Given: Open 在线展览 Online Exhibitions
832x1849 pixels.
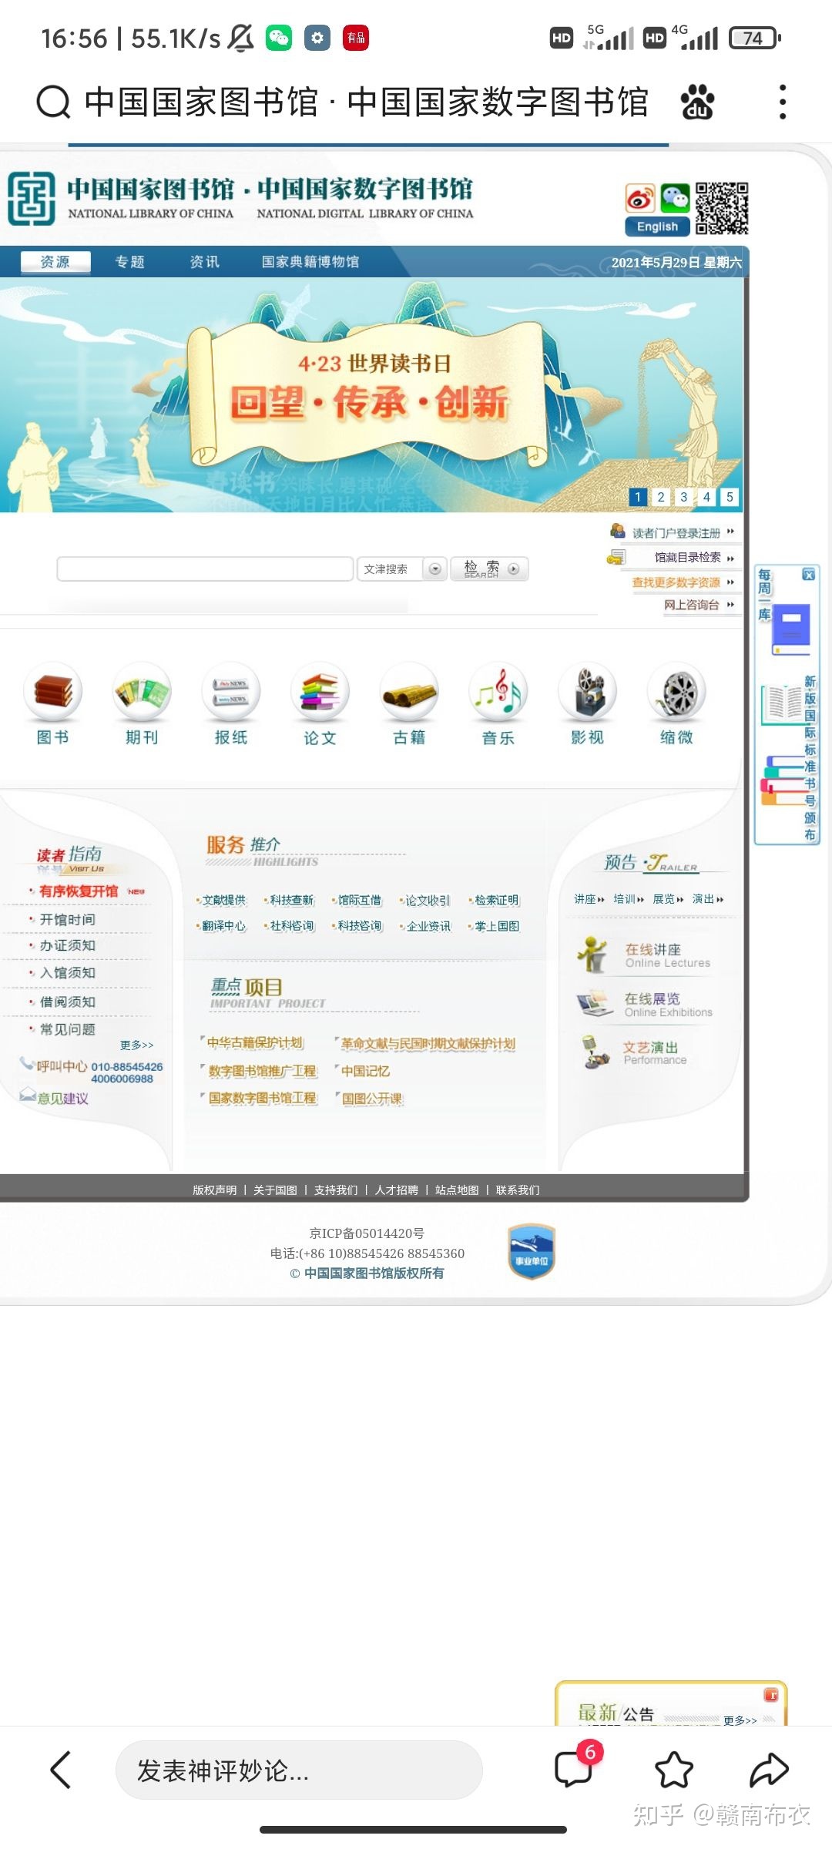Looking at the screenshot, I should (645, 1005).
